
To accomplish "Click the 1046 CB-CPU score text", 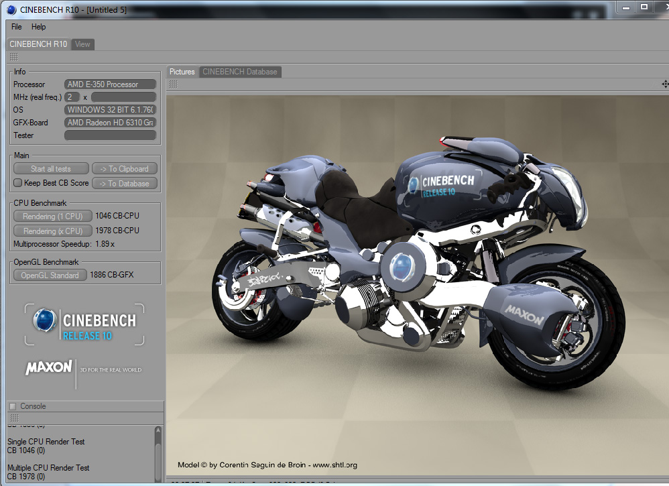I will pyautogui.click(x=117, y=216).
